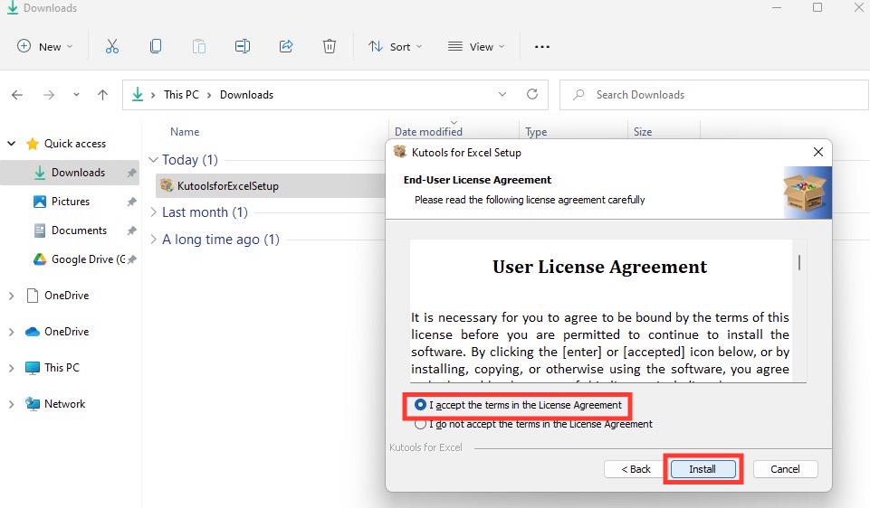
Task: Expand the A long time ago (1) group
Action: click(x=154, y=240)
